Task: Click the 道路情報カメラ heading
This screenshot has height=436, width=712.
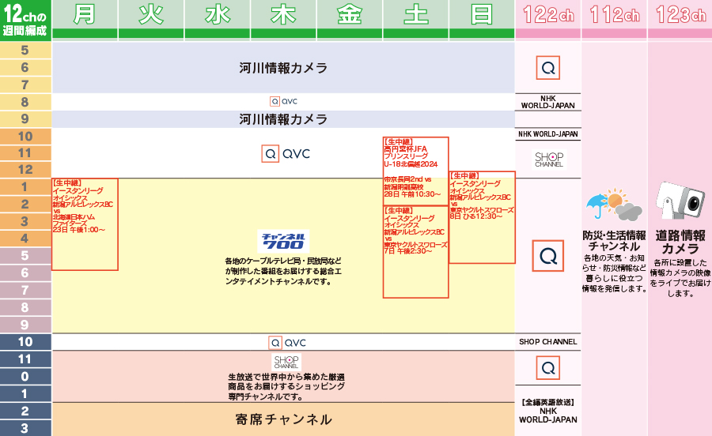Action: (x=680, y=242)
